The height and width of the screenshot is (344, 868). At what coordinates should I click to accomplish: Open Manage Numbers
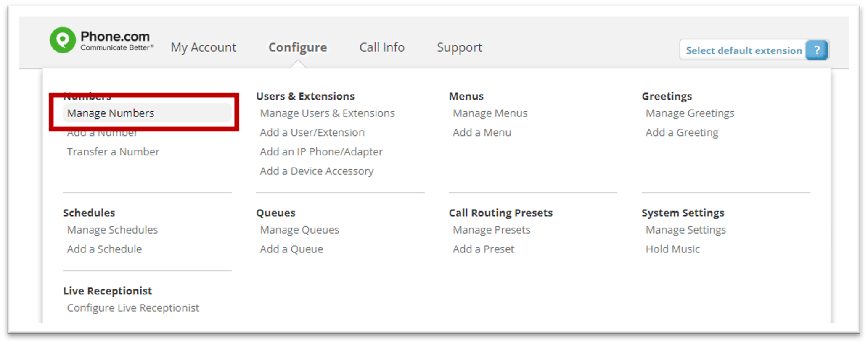pyautogui.click(x=111, y=113)
